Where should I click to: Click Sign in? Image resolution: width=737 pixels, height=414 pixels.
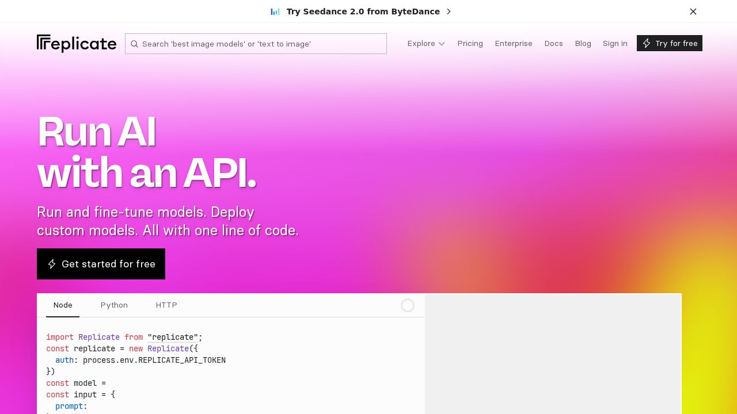click(615, 44)
